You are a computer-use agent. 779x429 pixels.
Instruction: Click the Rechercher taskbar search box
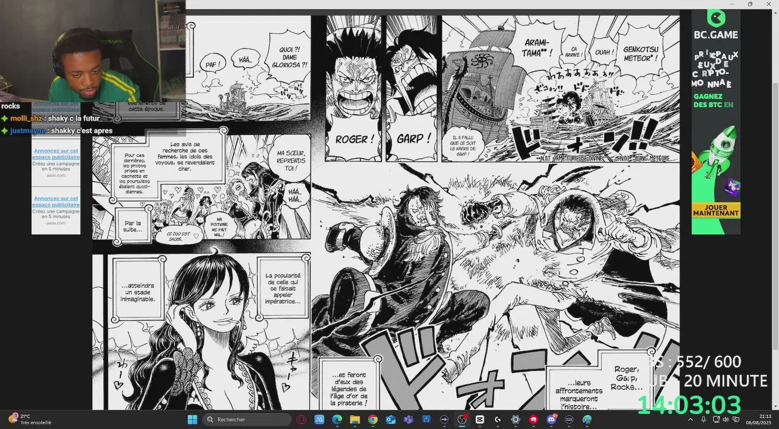pos(247,419)
